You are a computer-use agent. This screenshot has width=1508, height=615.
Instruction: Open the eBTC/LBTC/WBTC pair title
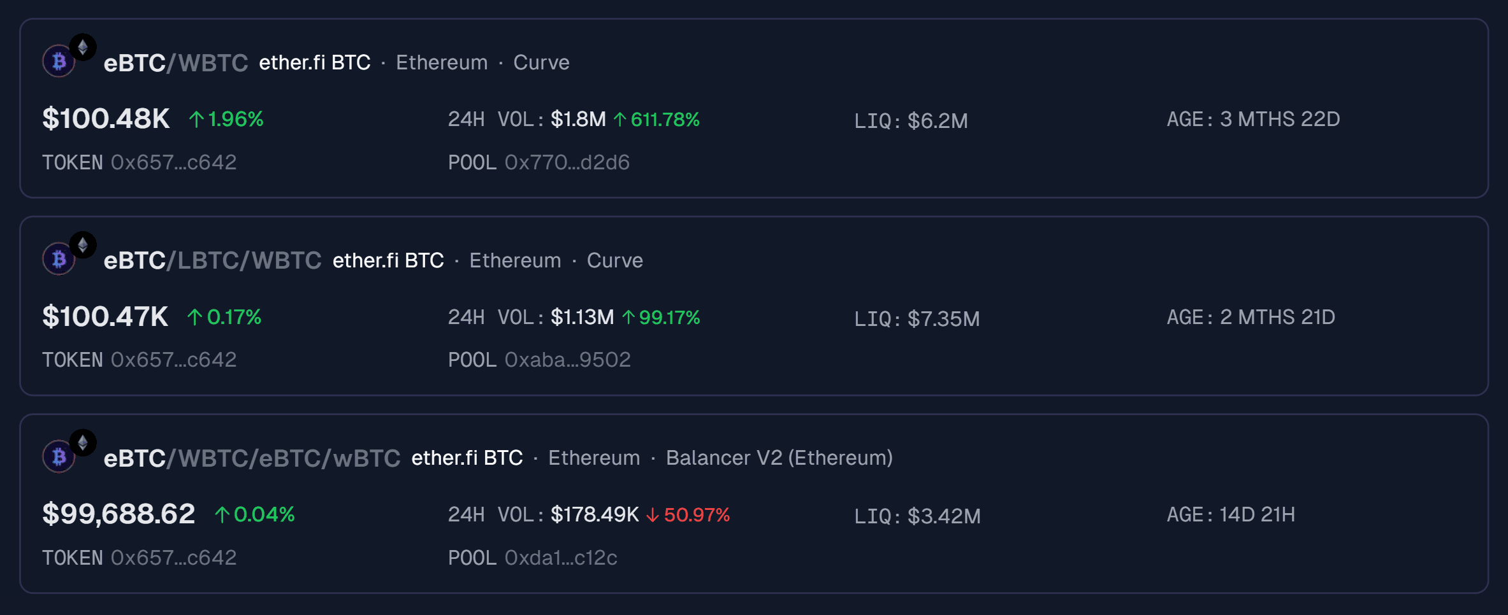tap(212, 260)
